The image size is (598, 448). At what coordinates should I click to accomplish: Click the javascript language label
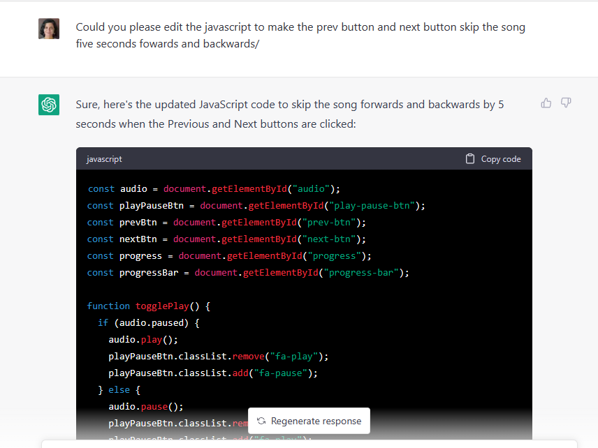tap(104, 159)
